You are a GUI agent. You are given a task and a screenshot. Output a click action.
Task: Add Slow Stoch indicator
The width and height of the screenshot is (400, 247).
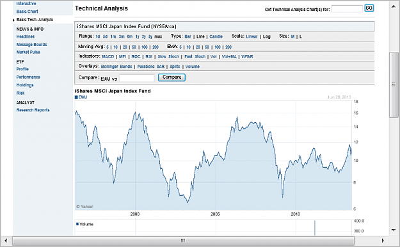coord(168,57)
